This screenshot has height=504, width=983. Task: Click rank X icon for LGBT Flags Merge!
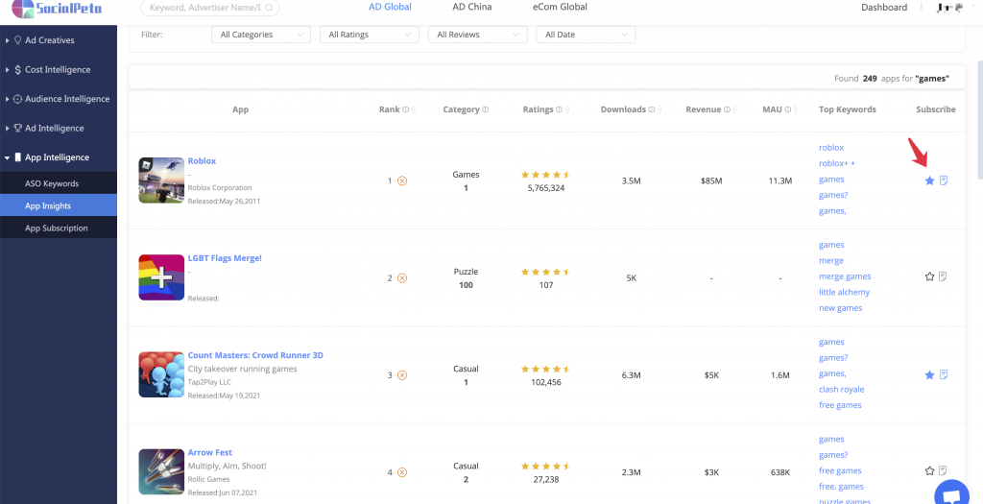click(x=402, y=277)
